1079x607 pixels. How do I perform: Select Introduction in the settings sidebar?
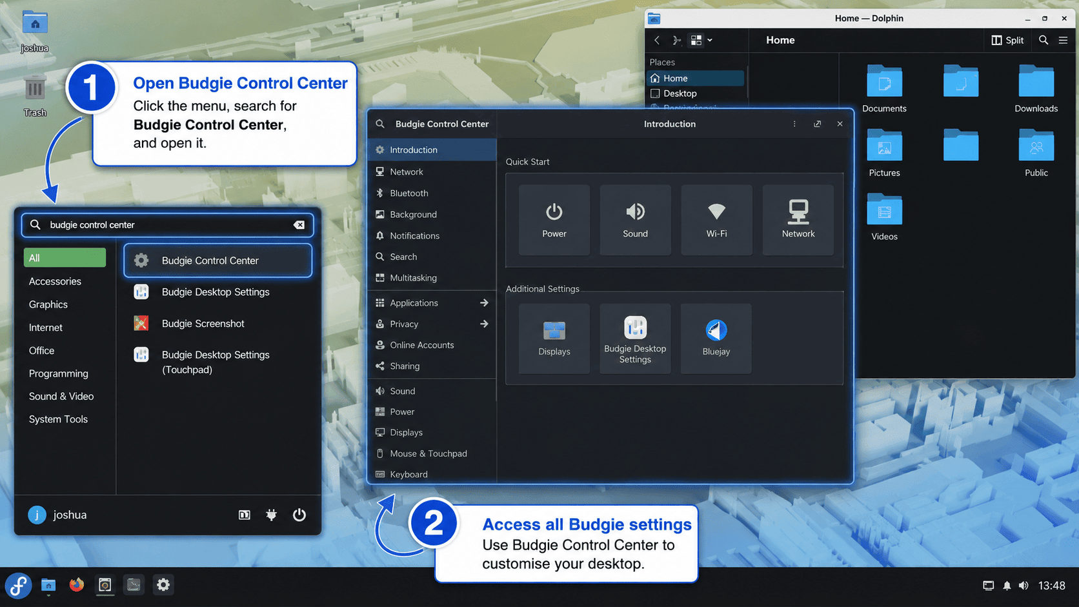(432, 150)
